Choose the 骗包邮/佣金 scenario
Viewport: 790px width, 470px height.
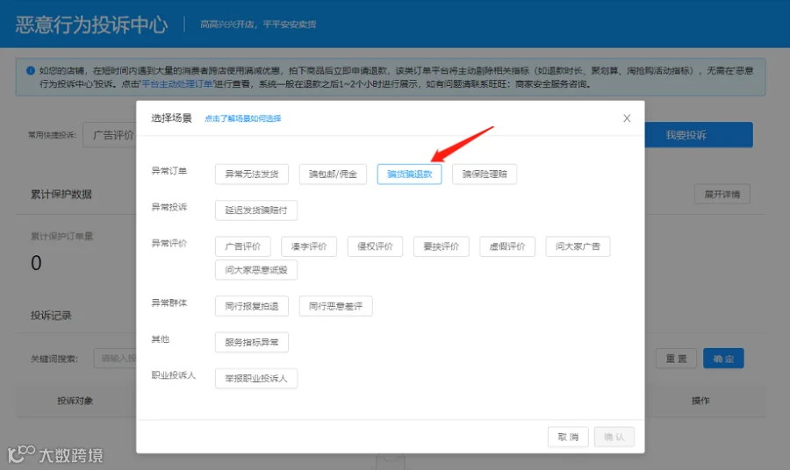tap(333, 174)
